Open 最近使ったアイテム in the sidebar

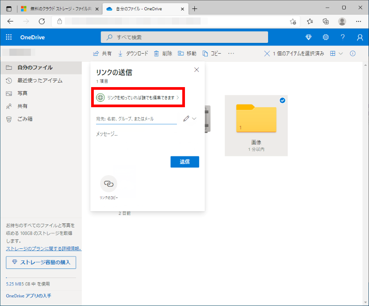click(x=41, y=80)
